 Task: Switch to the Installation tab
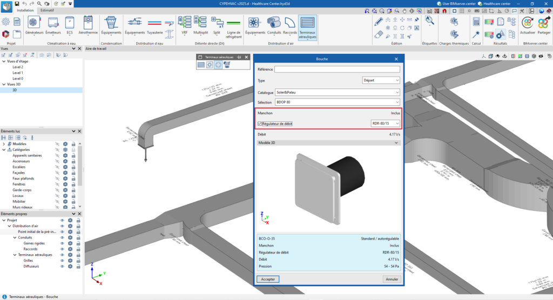(25, 10)
